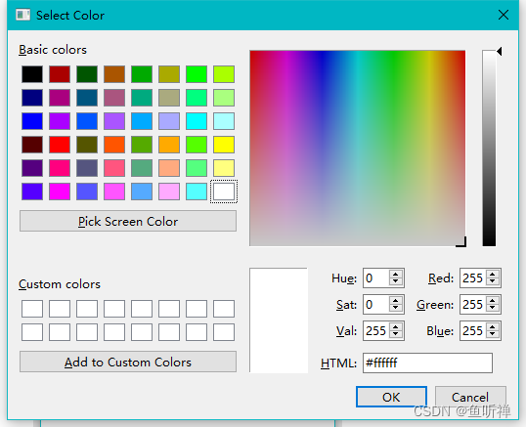This screenshot has height=427, width=526.
Task: Decrease the Red value with down arrow
Action: point(493,281)
